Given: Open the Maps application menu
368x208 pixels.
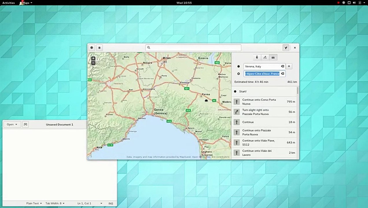Looking at the screenshot, I should click(x=26, y=3).
